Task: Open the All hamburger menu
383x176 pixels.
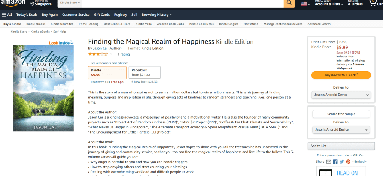Action: pyautogui.click(x=7, y=15)
